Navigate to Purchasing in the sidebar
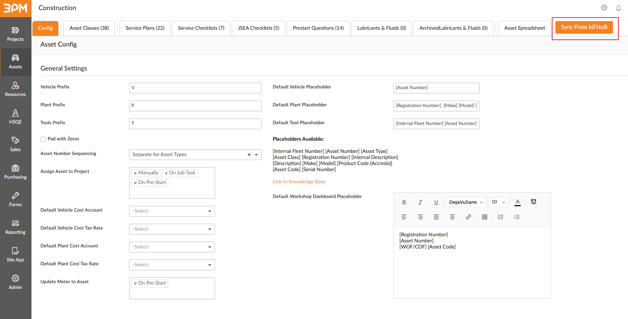Image resolution: width=628 pixels, height=319 pixels. (x=15, y=172)
